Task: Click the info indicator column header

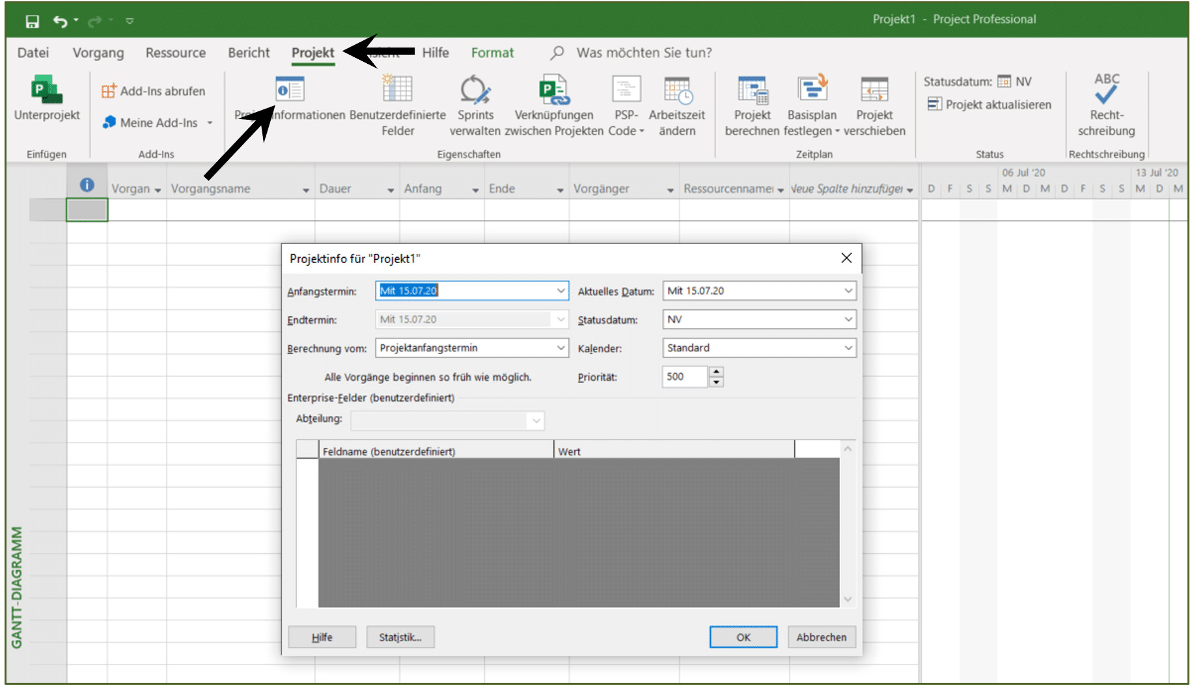Action: (x=87, y=186)
